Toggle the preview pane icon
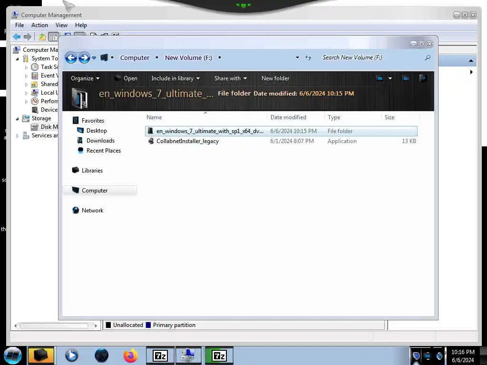The height and width of the screenshot is (365, 487). click(406, 78)
